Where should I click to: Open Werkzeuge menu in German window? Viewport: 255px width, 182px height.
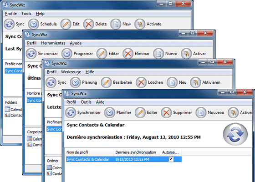(x=71, y=72)
